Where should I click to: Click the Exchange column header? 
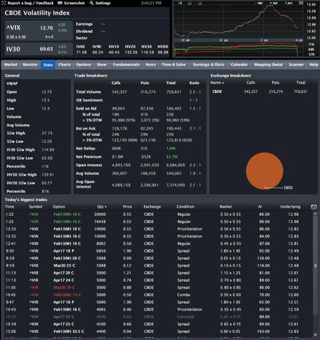click(152, 206)
